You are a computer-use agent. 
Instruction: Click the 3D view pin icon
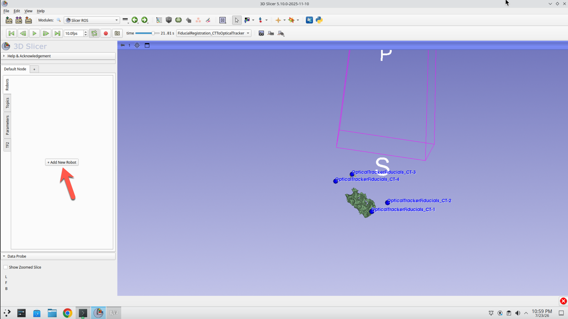122,45
